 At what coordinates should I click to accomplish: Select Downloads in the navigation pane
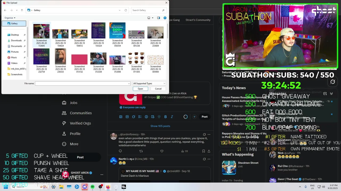point(16,40)
